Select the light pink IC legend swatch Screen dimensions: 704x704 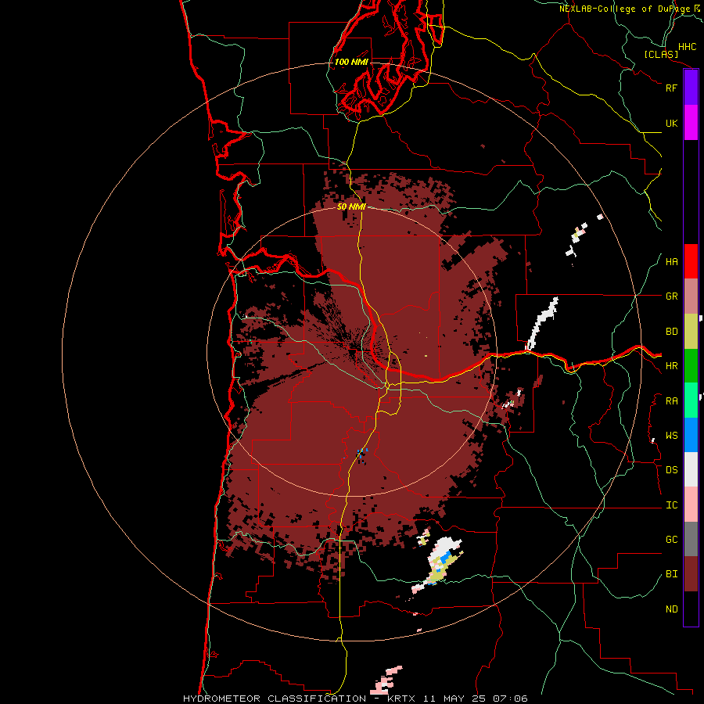(691, 505)
